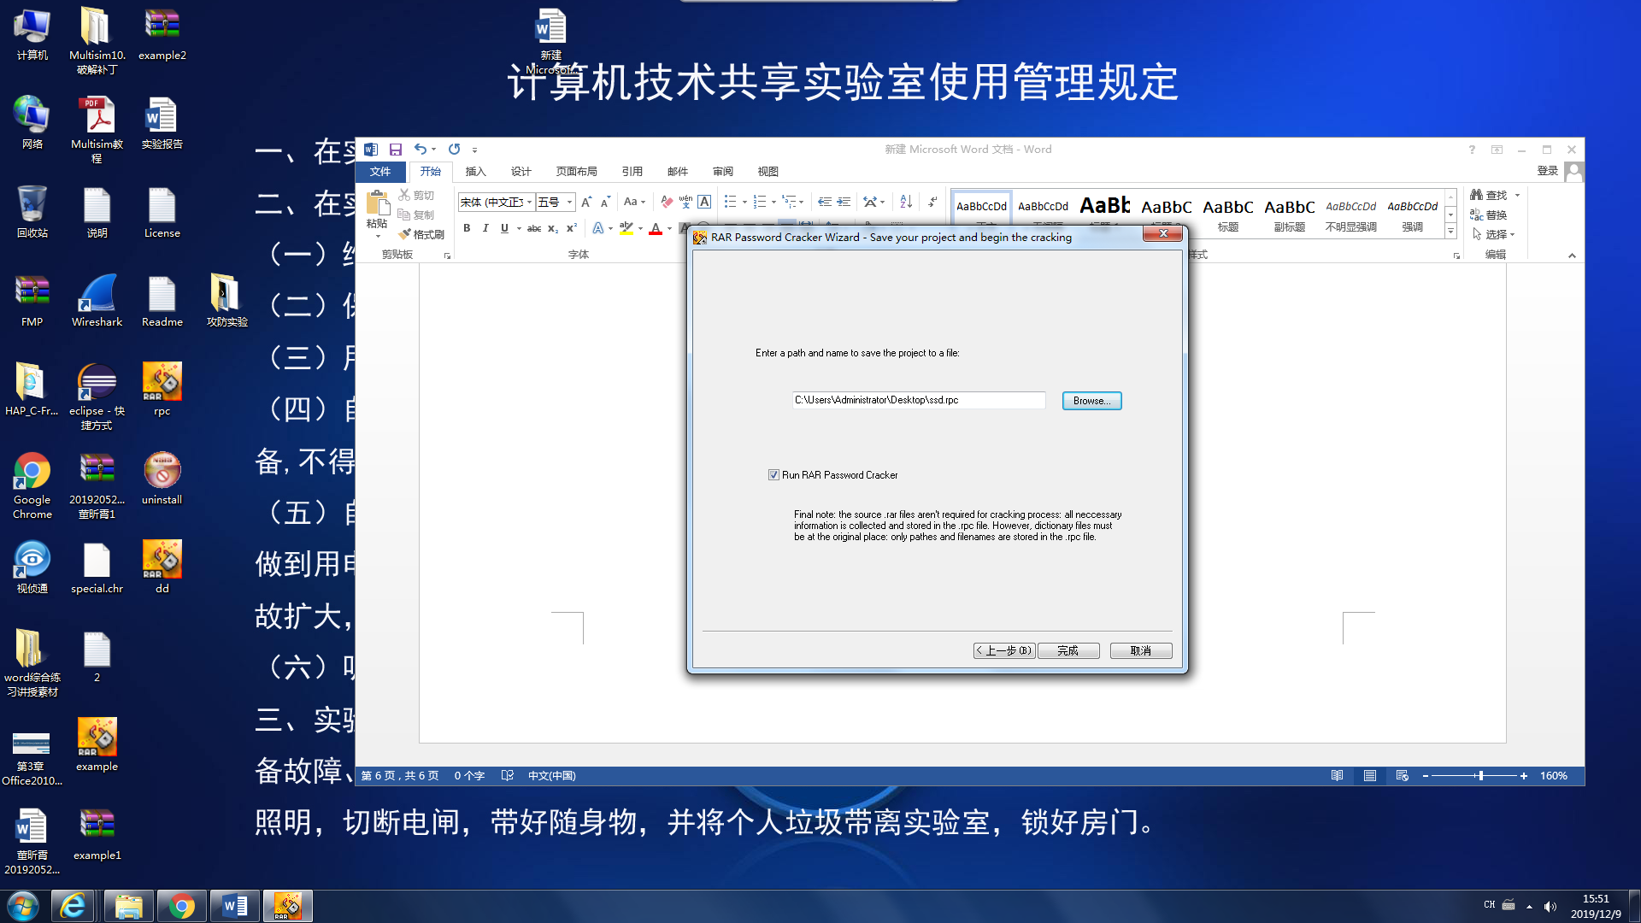Image resolution: width=1641 pixels, height=923 pixels.
Task: Click the Bold formatting icon
Action: 467,228
